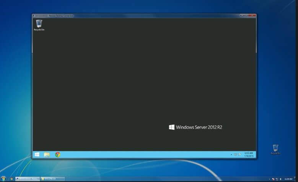This screenshot has height=182, width=298.
Task: Click the Show desktop strip on the Windows 7 taskbar
Action: pos(295,179)
